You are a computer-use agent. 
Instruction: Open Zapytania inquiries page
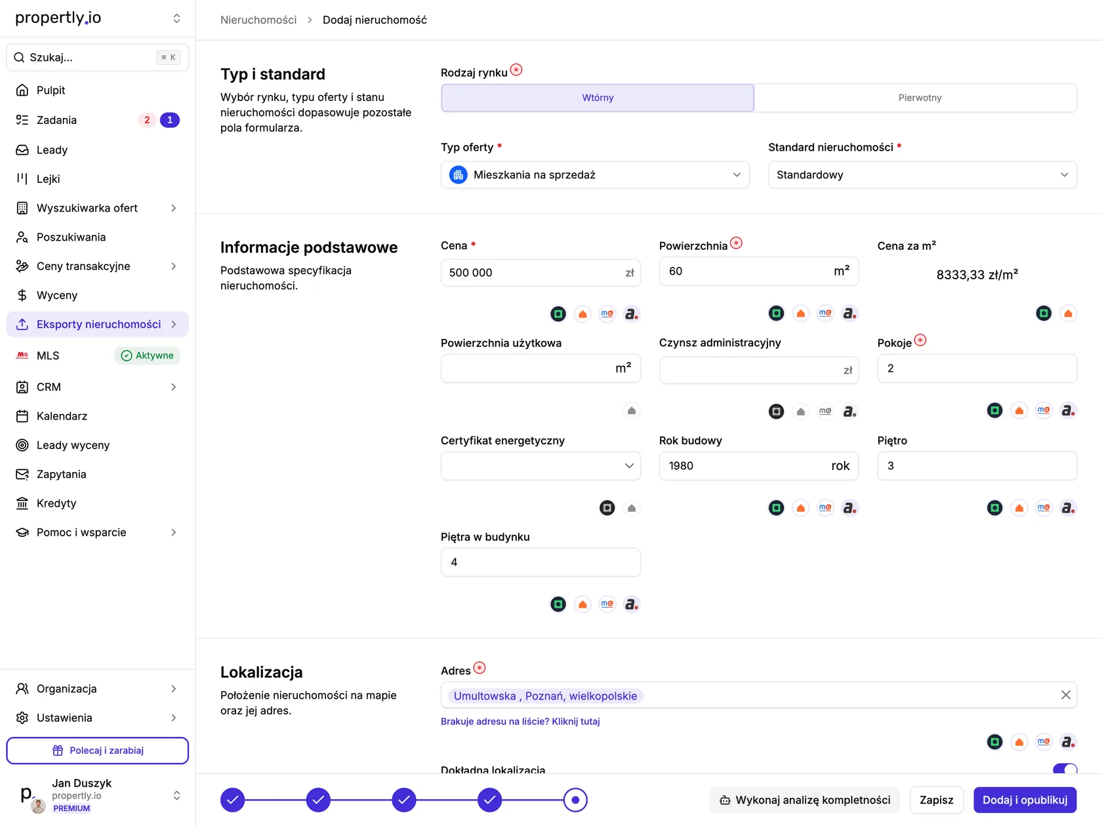coord(97,474)
